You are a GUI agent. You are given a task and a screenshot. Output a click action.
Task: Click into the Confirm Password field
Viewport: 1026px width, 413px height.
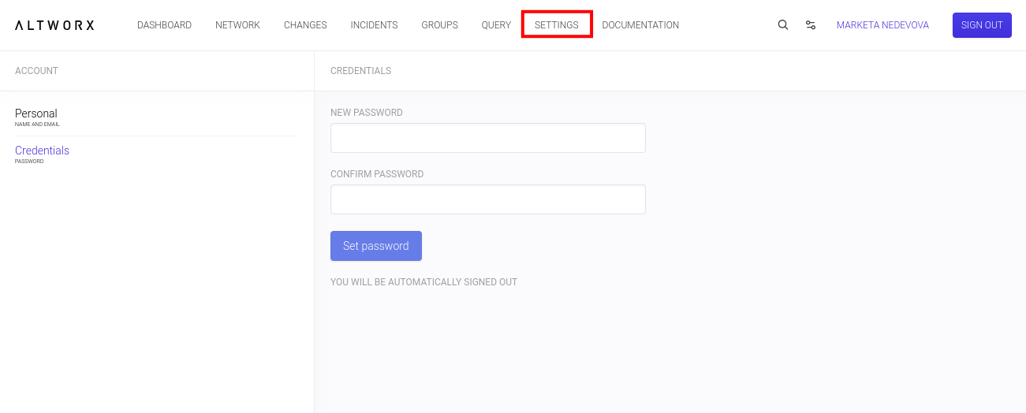487,199
